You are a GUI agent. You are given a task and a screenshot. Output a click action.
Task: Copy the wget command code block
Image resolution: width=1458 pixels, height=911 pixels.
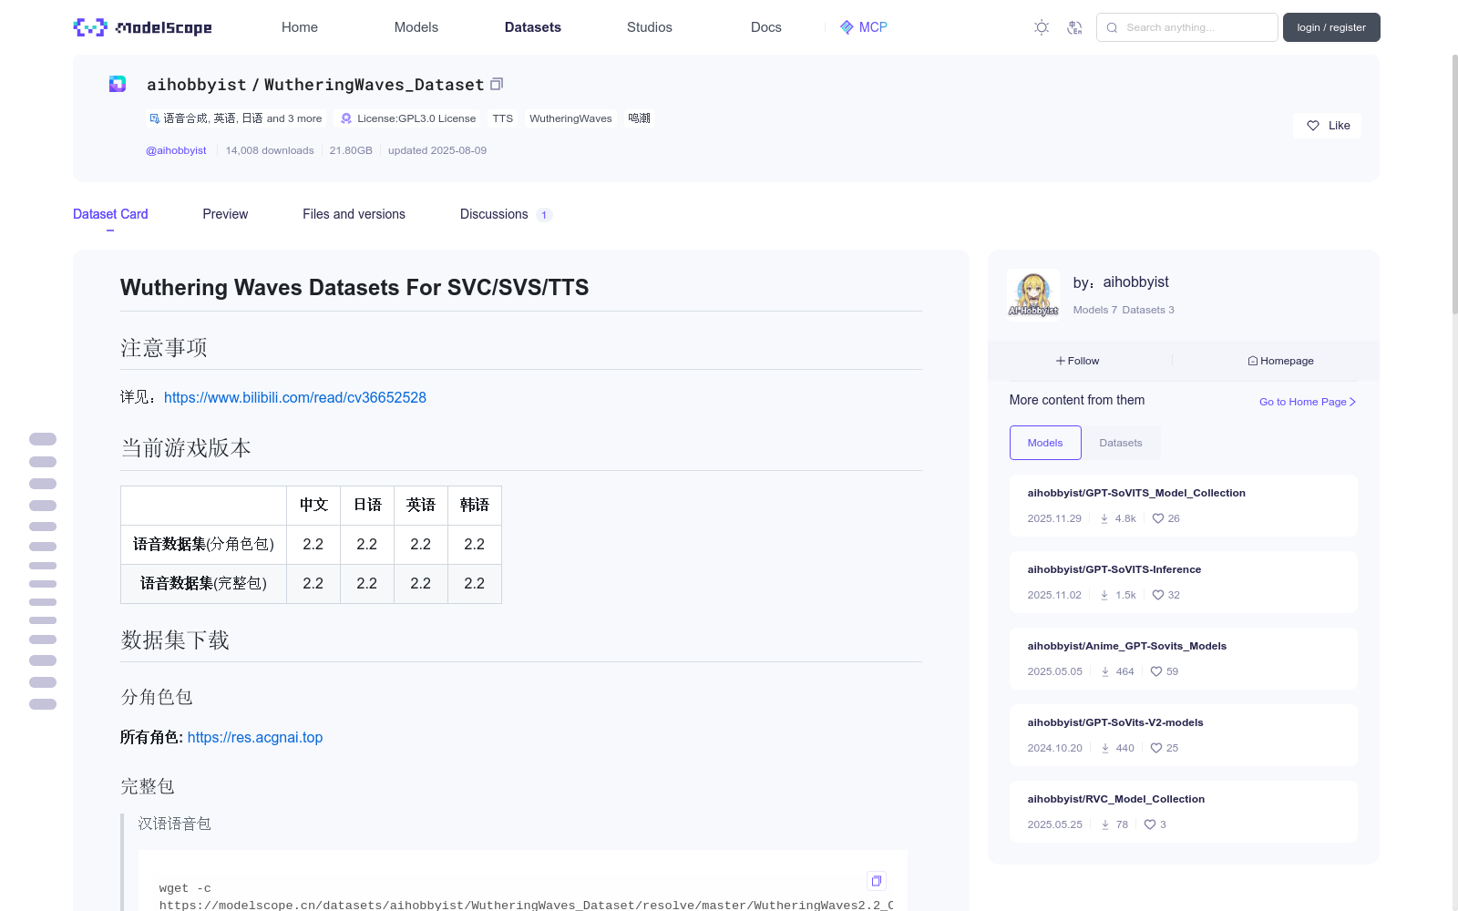click(877, 881)
